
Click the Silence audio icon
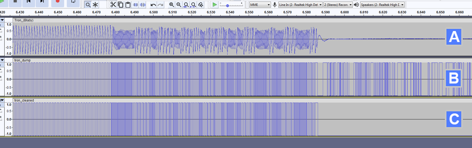pyautogui.click(x=143, y=5)
